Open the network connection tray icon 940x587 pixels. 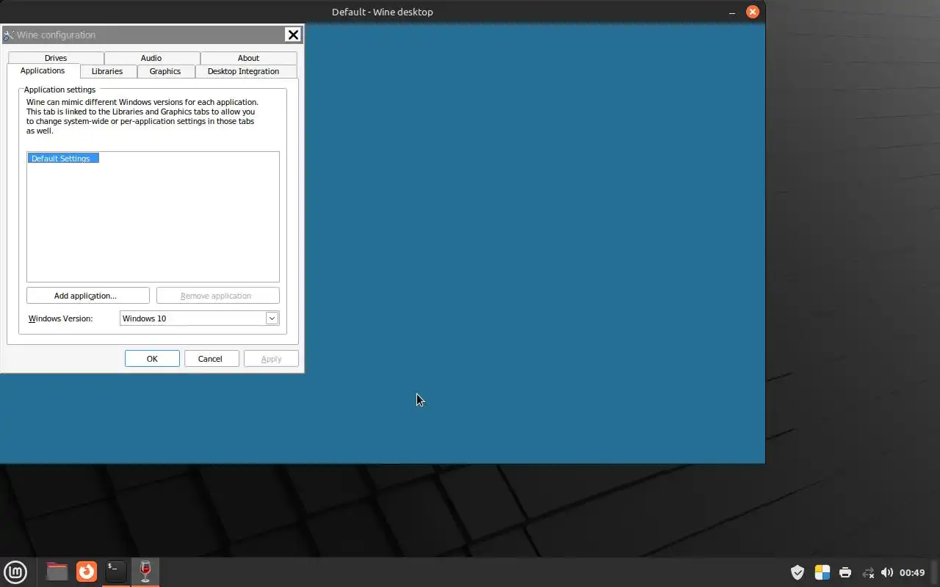868,572
